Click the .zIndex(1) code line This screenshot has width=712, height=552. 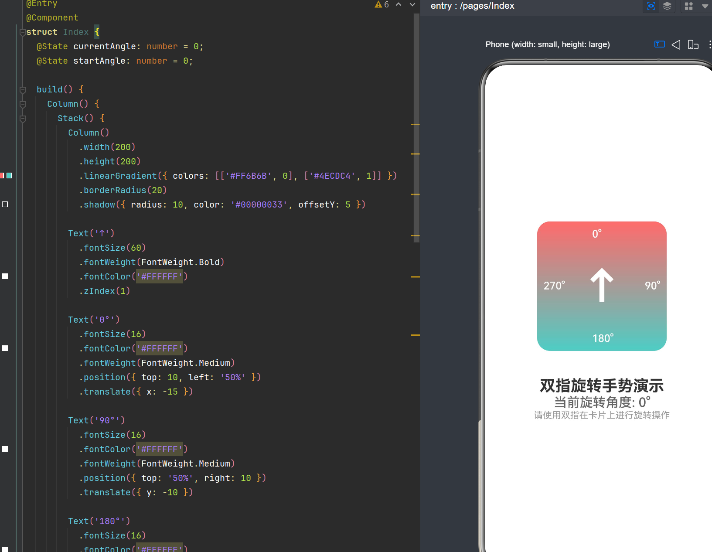coord(104,291)
